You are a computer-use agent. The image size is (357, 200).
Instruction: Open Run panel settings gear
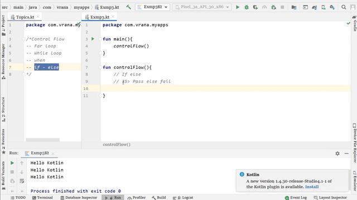point(337,153)
